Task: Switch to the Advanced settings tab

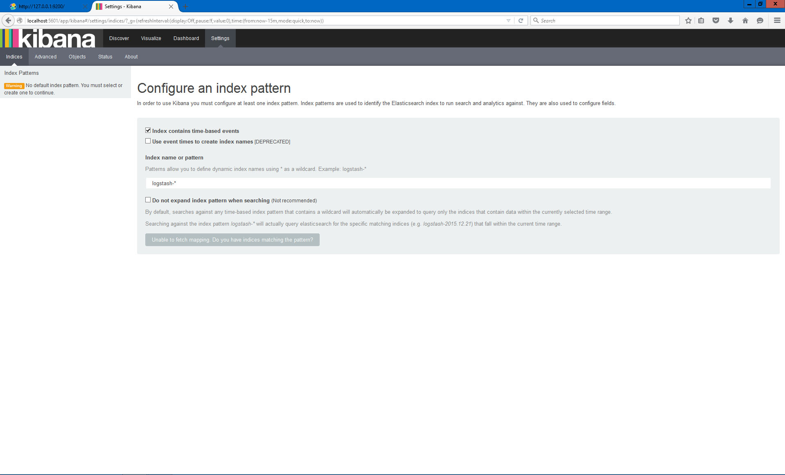Action: [x=45, y=57]
